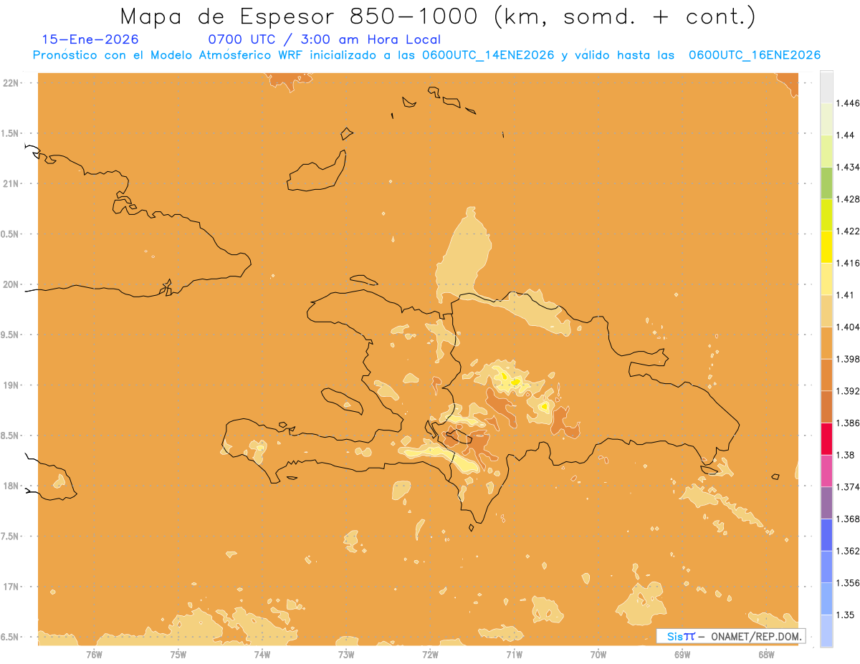Click the WRF forecast description subtitle line
The width and height of the screenshot is (860, 664).
tap(426, 55)
